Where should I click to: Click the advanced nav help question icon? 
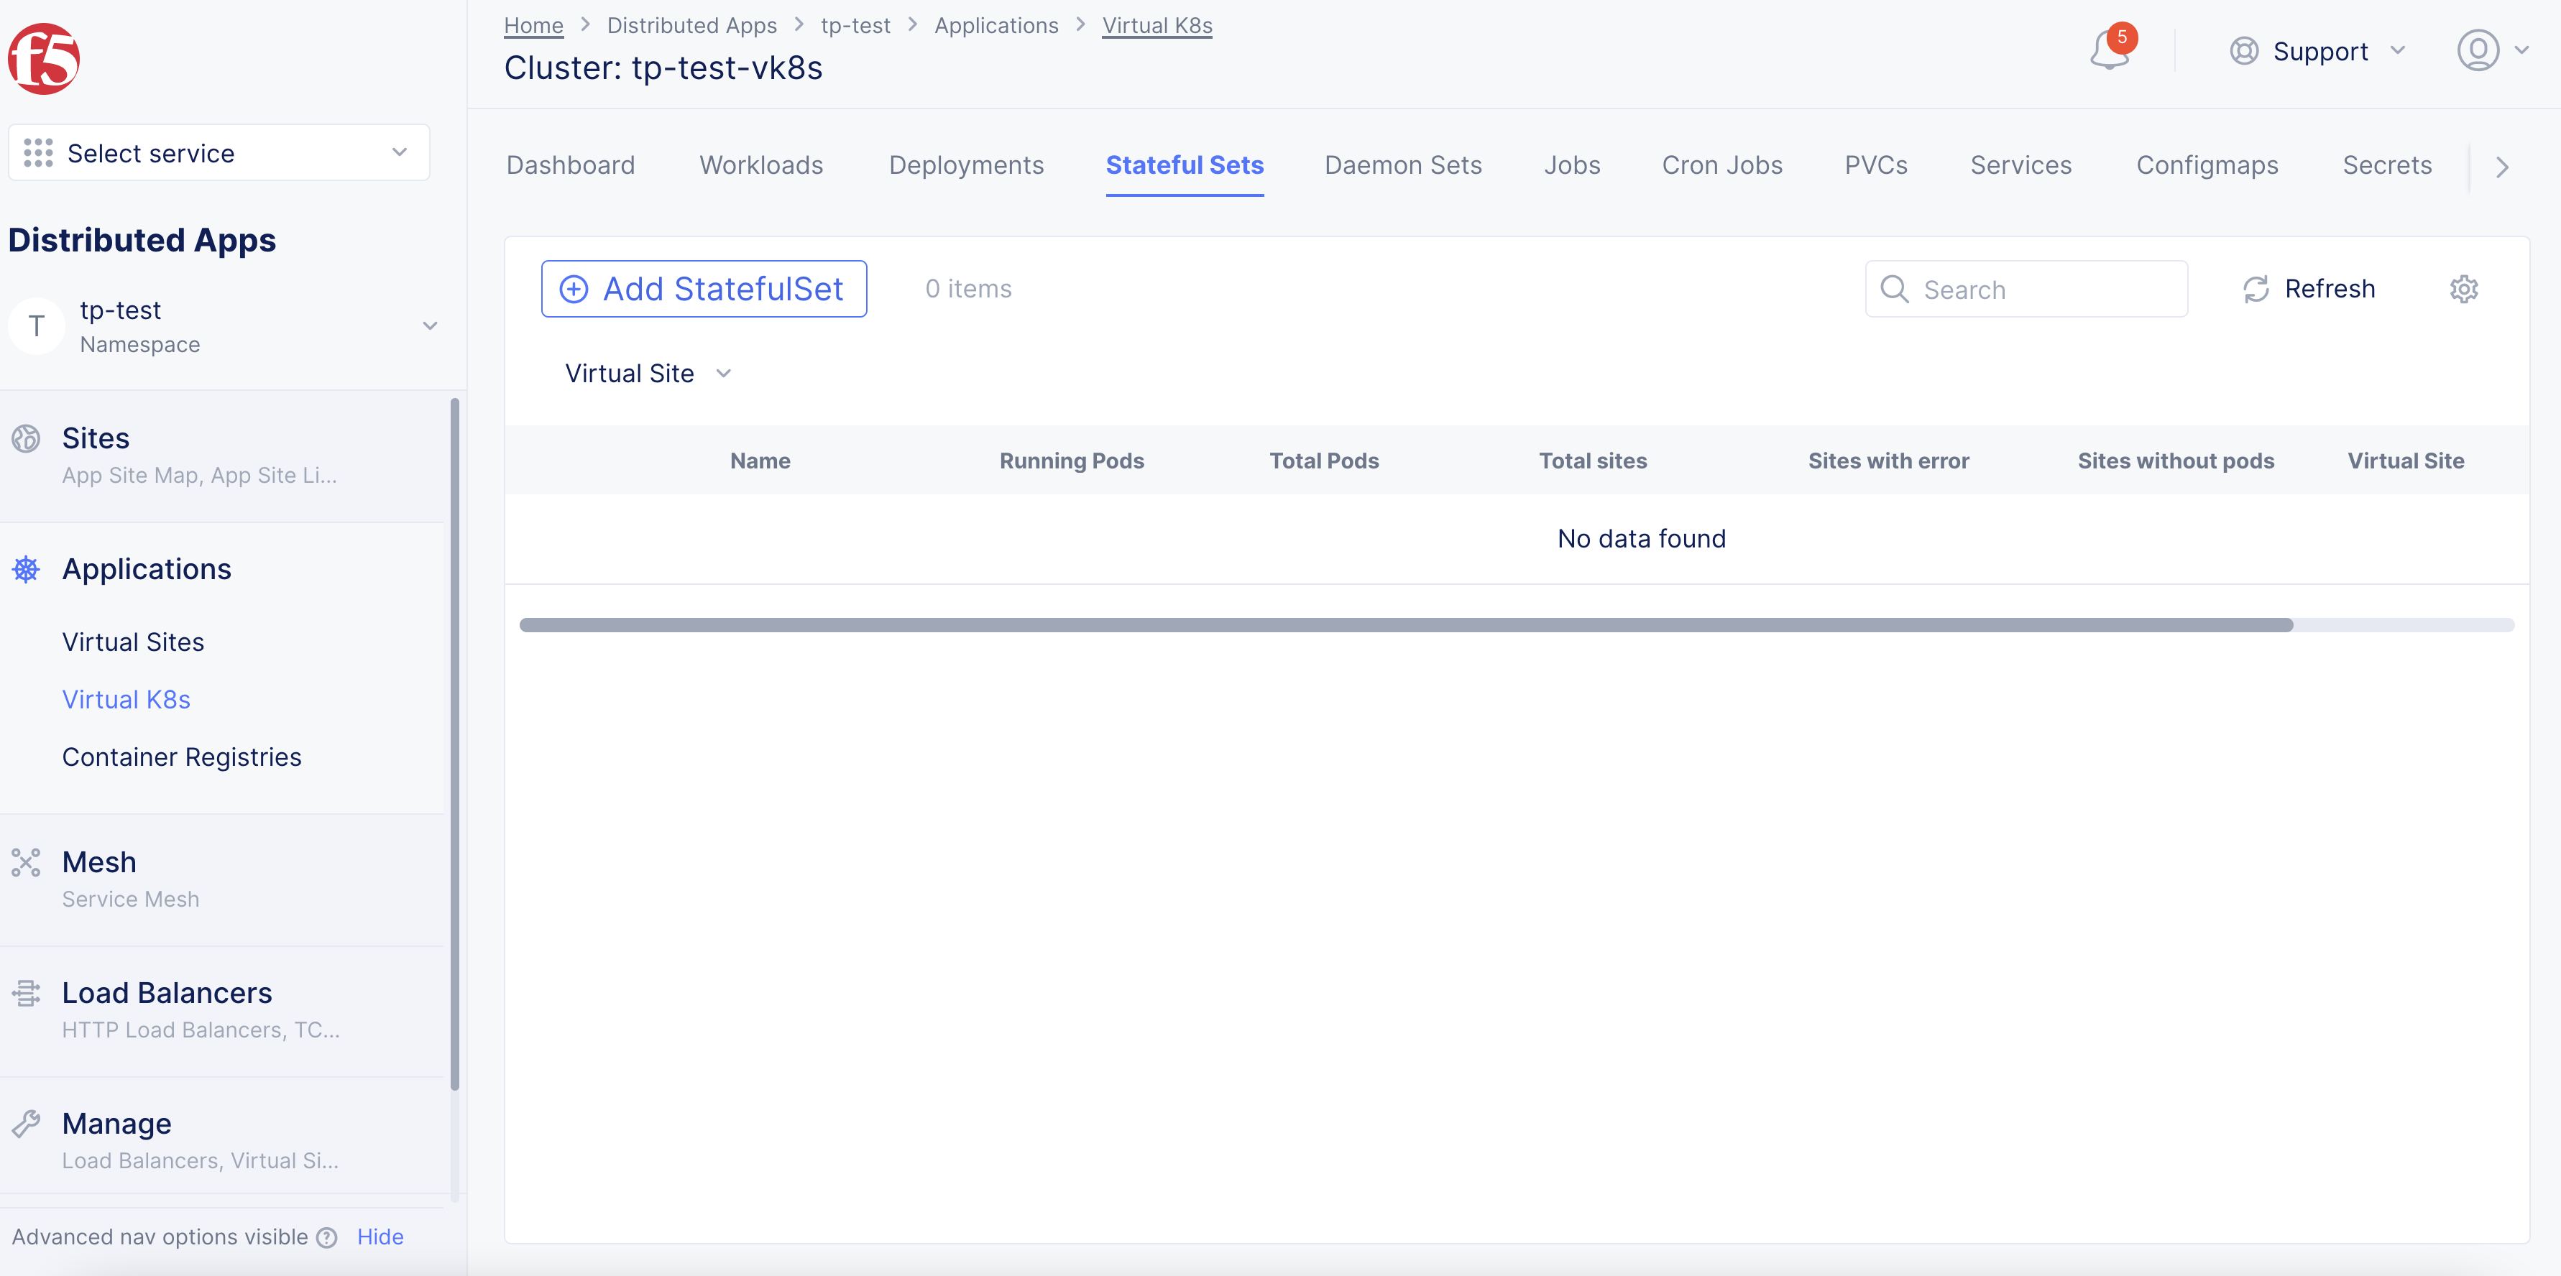coord(327,1237)
